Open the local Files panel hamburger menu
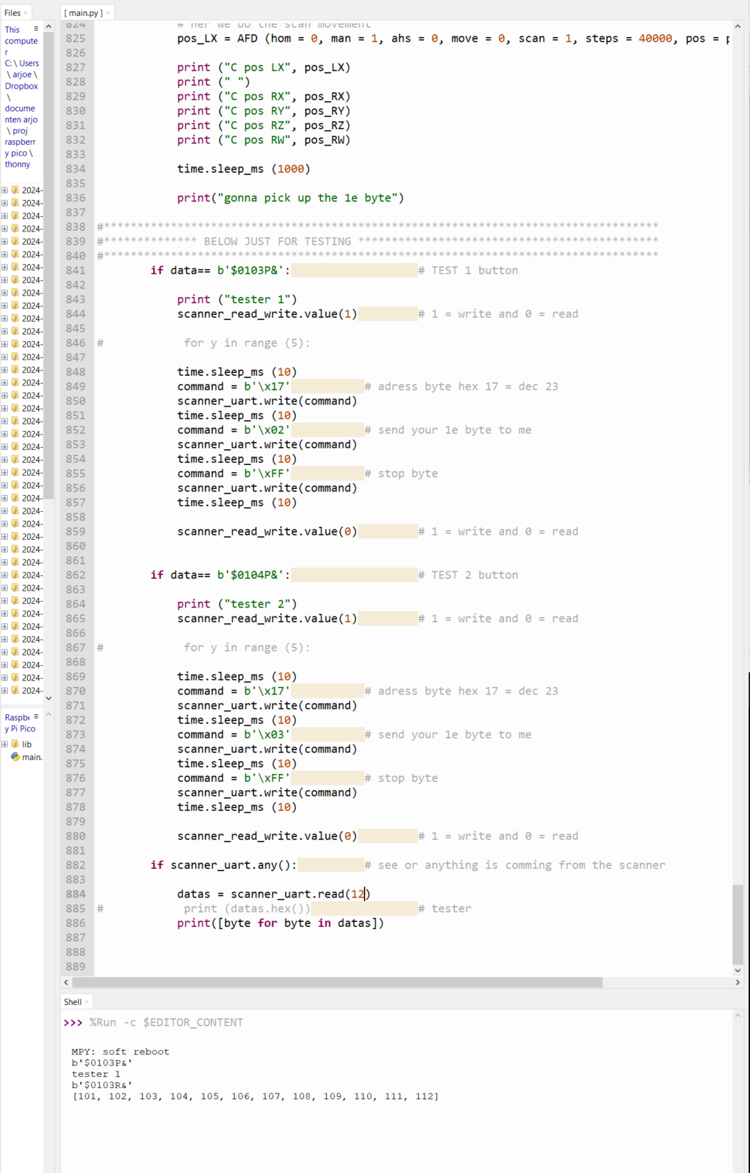The width and height of the screenshot is (750, 1173). pyautogui.click(x=36, y=29)
